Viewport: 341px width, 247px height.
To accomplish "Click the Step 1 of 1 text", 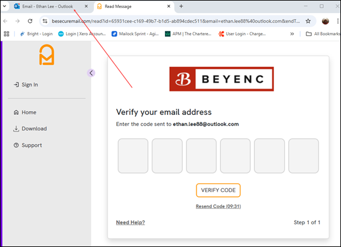I will [307, 222].
